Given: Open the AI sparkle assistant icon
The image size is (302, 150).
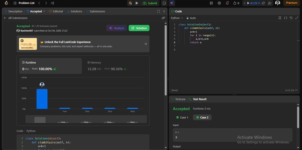Looking at the screenshot, I should point(172,3).
